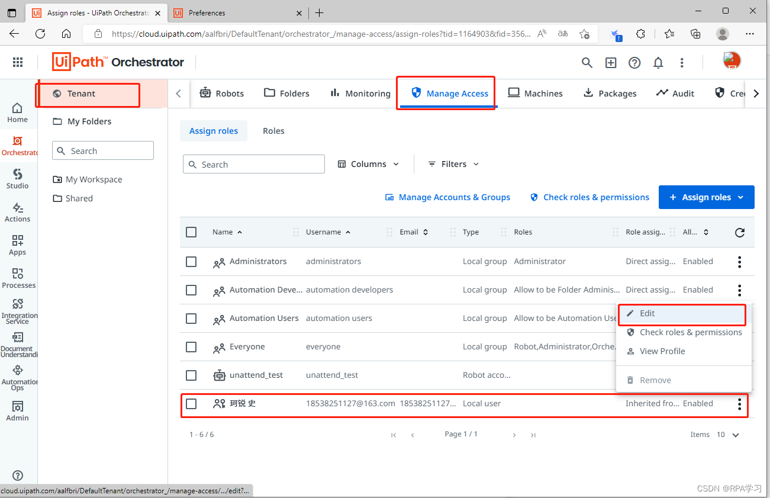Click the notification bell icon

click(x=658, y=62)
